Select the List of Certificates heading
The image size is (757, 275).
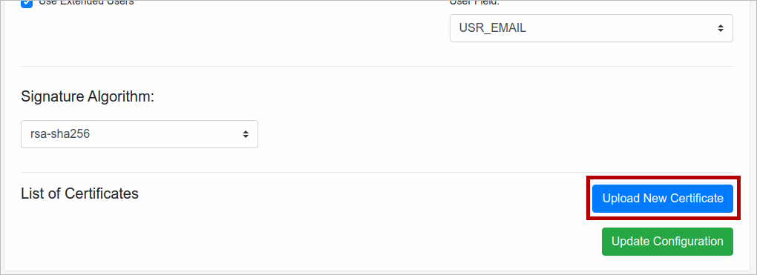point(79,193)
